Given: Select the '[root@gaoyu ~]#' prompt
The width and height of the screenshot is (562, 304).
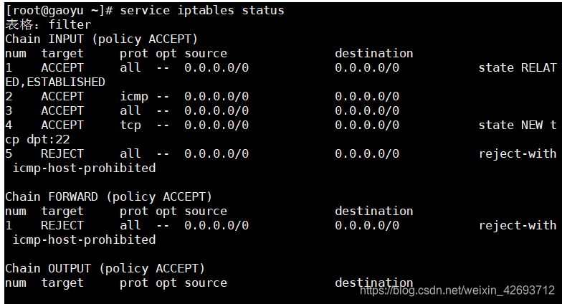Looking at the screenshot, I should 59,10.
